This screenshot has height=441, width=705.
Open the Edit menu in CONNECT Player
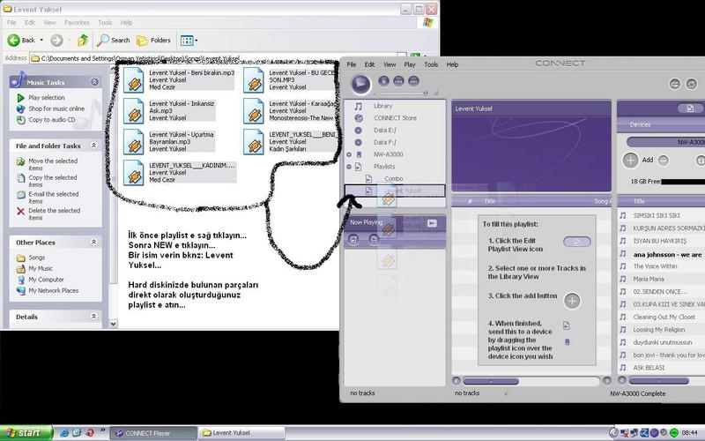point(369,64)
